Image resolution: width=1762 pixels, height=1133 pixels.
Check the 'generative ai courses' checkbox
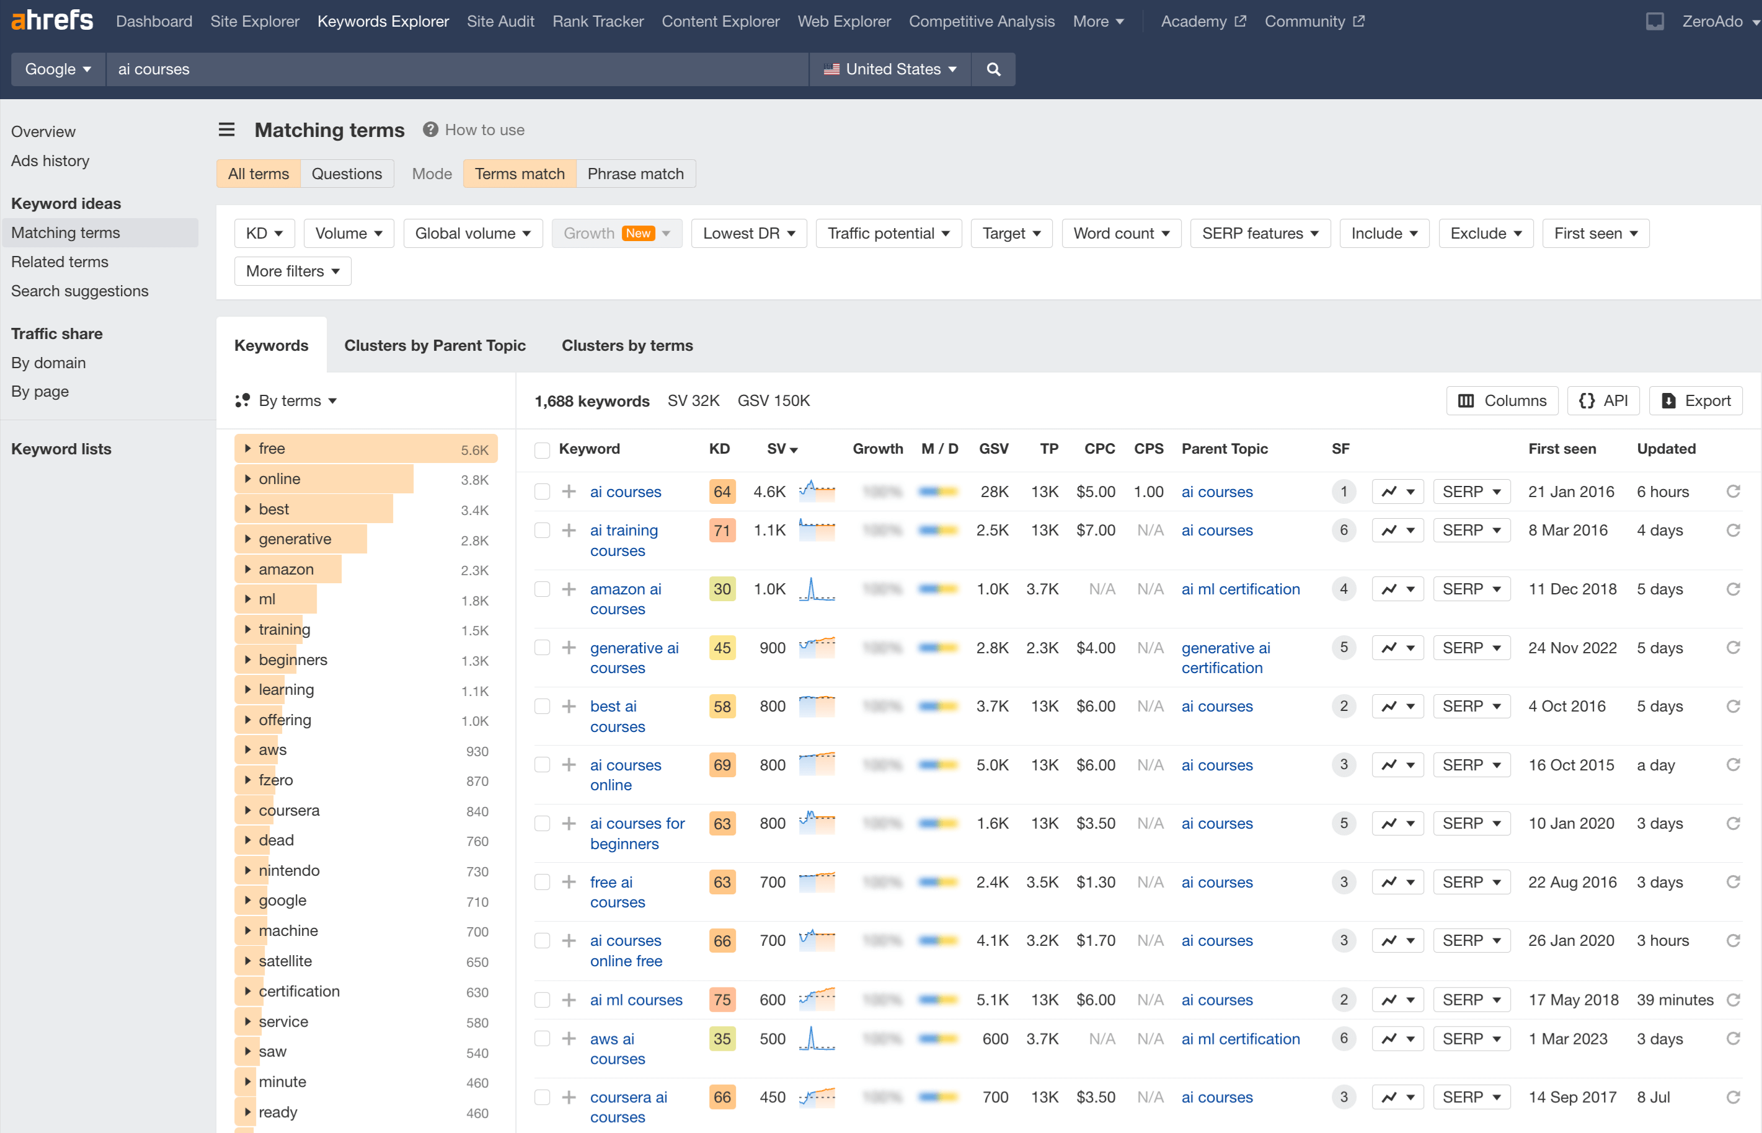542,648
